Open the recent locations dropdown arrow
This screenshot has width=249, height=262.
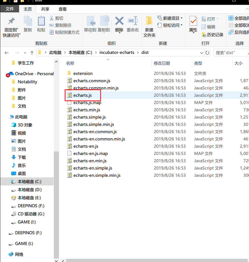click(x=25, y=53)
